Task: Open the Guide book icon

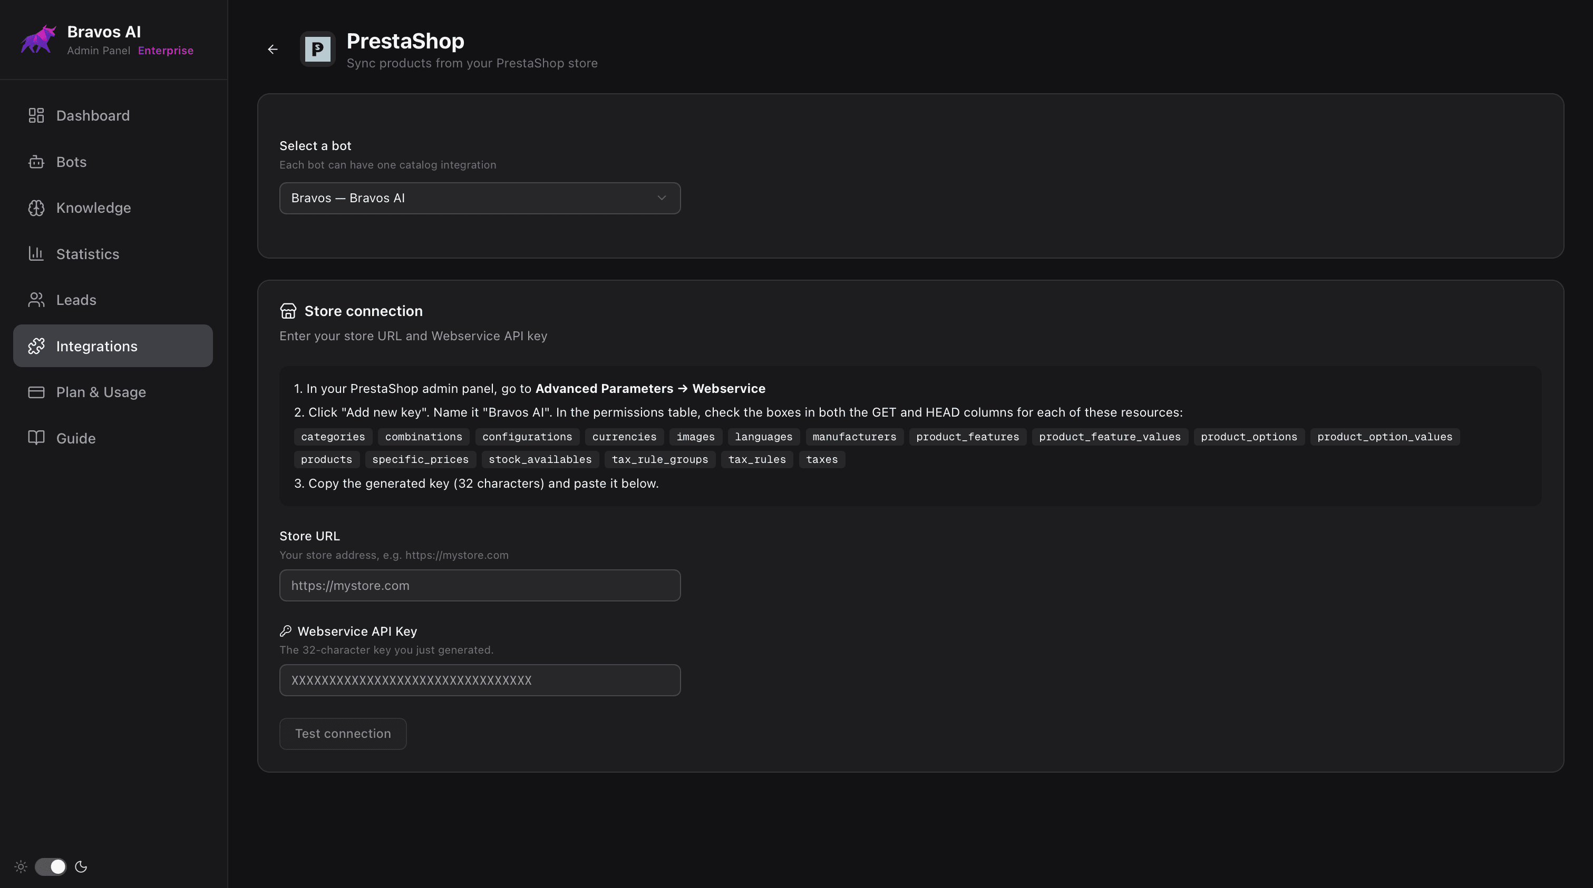Action: (35, 438)
